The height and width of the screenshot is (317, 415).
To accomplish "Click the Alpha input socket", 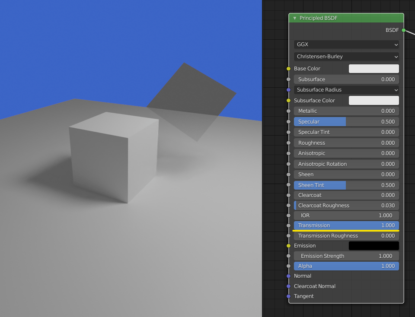I will [289, 266].
